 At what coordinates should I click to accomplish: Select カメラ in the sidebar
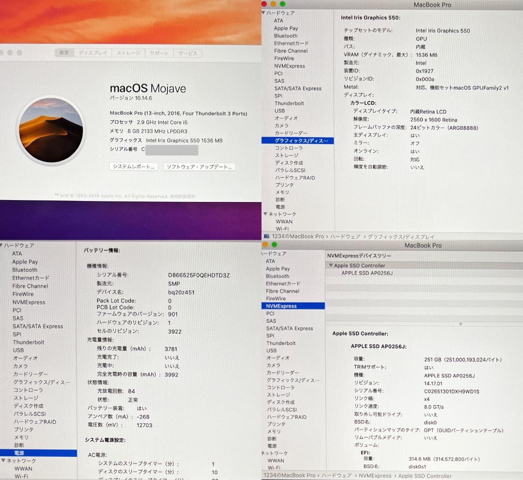[x=282, y=125]
